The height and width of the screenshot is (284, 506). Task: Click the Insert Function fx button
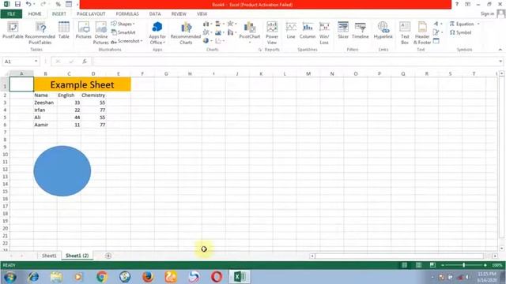[x=85, y=62]
